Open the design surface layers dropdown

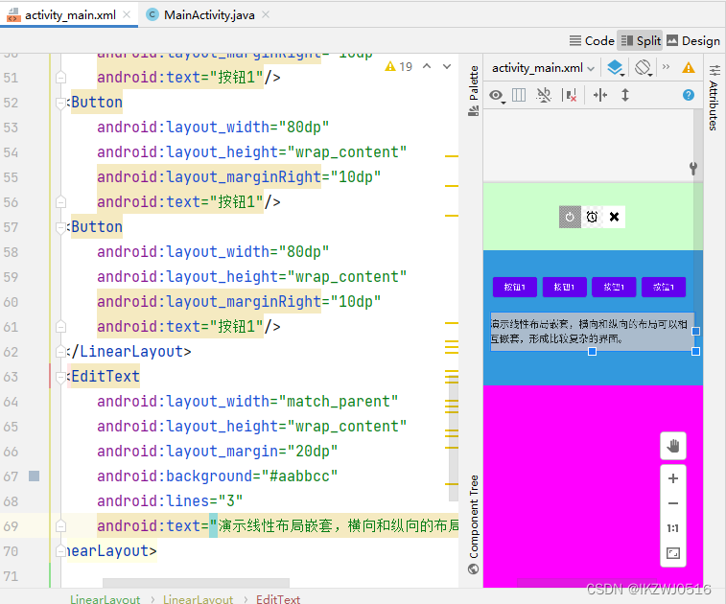tap(616, 68)
